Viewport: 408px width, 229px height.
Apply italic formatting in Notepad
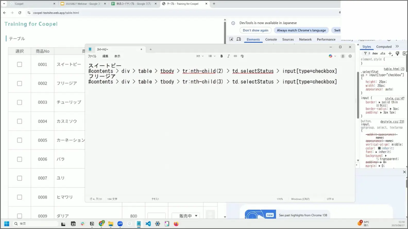point(228,56)
